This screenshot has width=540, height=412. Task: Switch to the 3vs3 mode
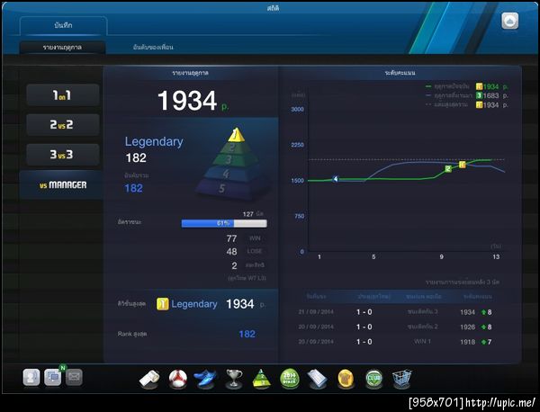pyautogui.click(x=63, y=155)
